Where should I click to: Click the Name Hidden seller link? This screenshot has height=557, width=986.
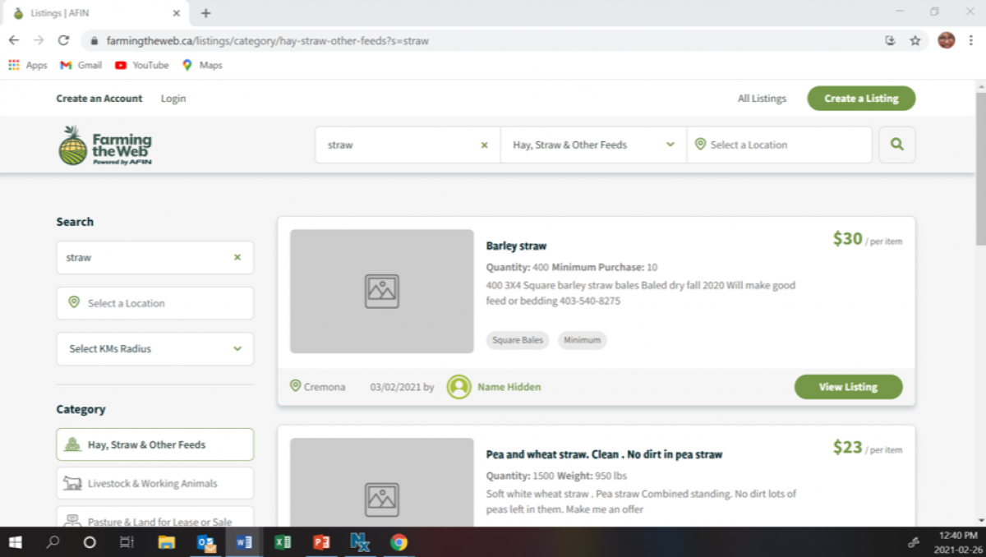[x=509, y=387]
